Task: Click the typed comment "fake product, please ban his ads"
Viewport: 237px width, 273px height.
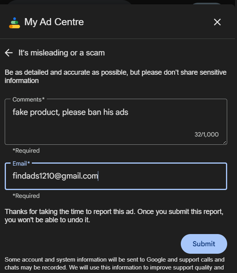Action: click(x=70, y=113)
